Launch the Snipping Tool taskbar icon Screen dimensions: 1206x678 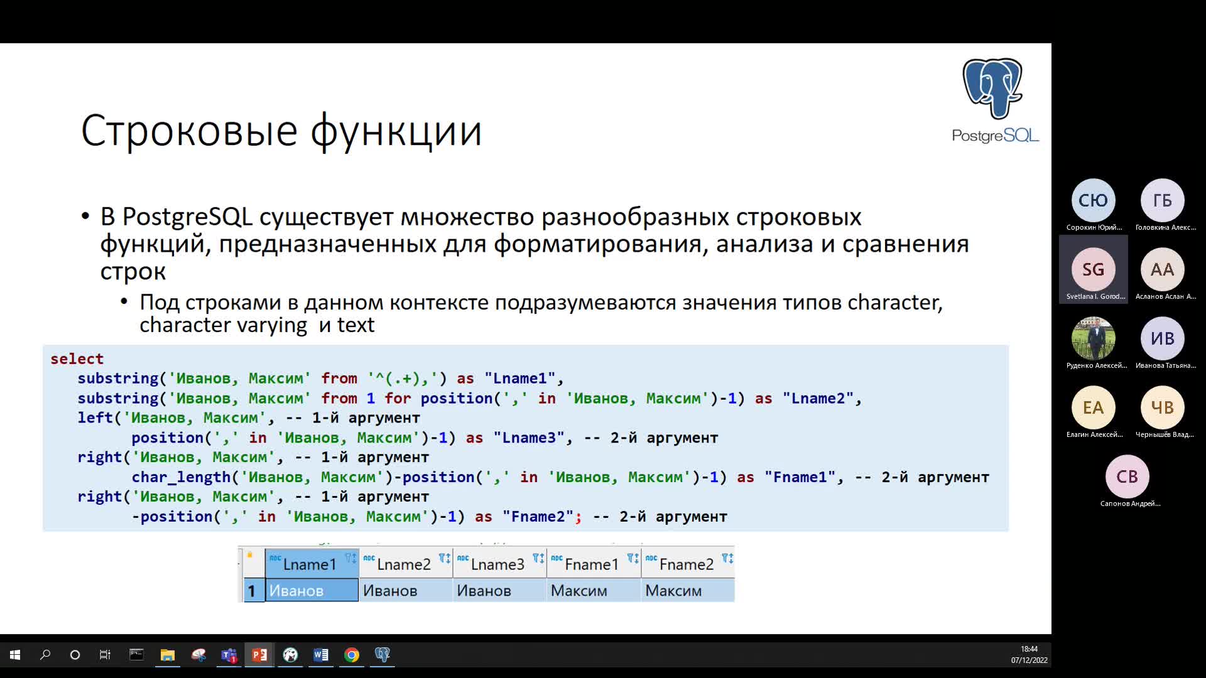[x=198, y=655]
